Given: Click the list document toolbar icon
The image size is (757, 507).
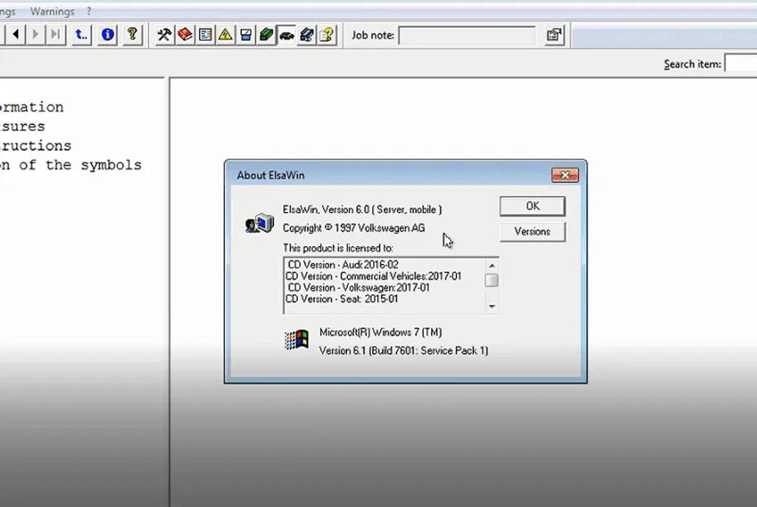Looking at the screenshot, I should (205, 35).
